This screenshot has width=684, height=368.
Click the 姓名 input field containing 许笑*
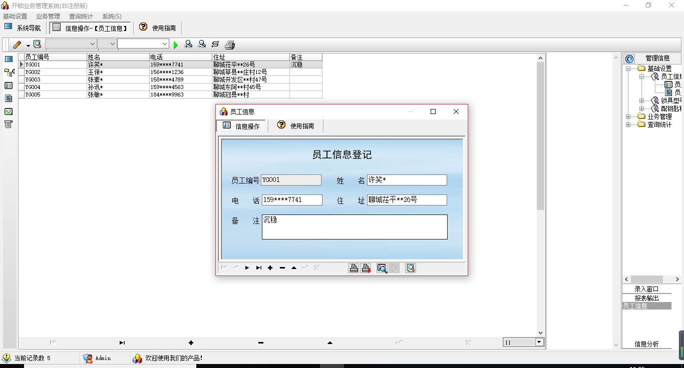tap(407, 180)
